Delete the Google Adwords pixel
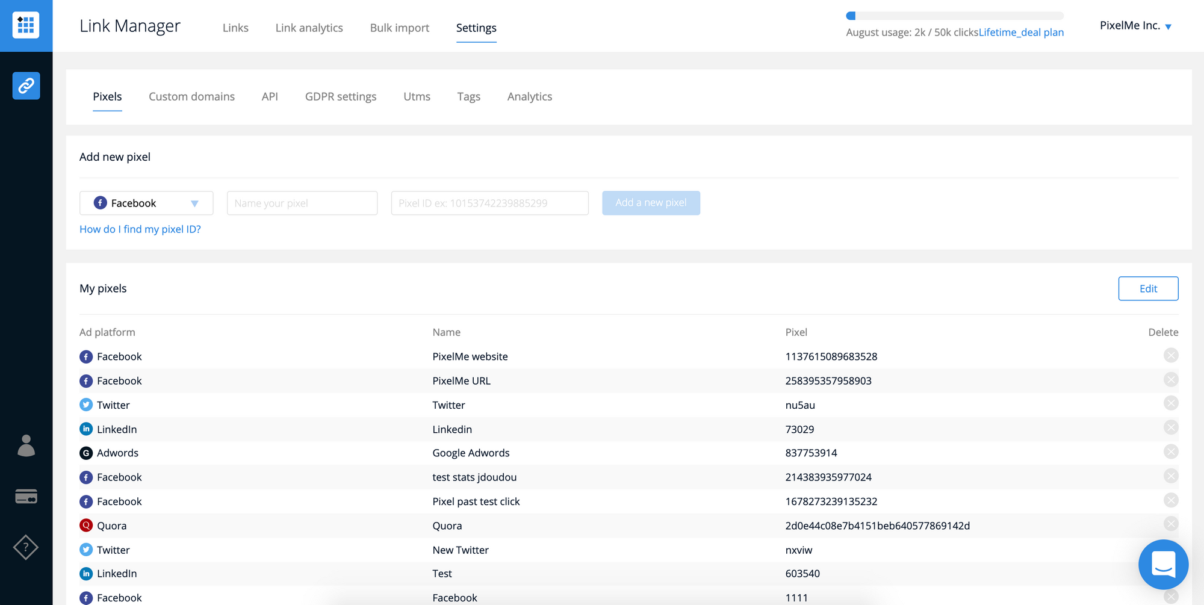This screenshot has width=1204, height=605. tap(1171, 451)
